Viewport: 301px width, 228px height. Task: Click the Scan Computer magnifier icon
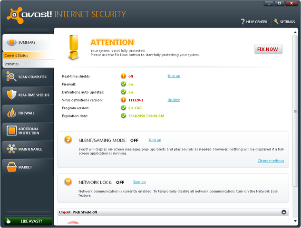pyautogui.click(x=10, y=76)
